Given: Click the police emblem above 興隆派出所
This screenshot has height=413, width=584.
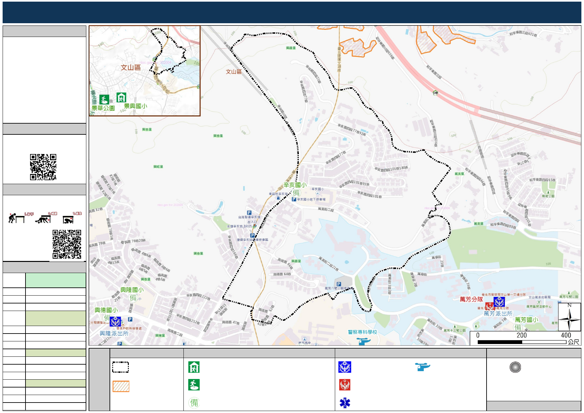Looking at the screenshot, I should click(115, 321).
